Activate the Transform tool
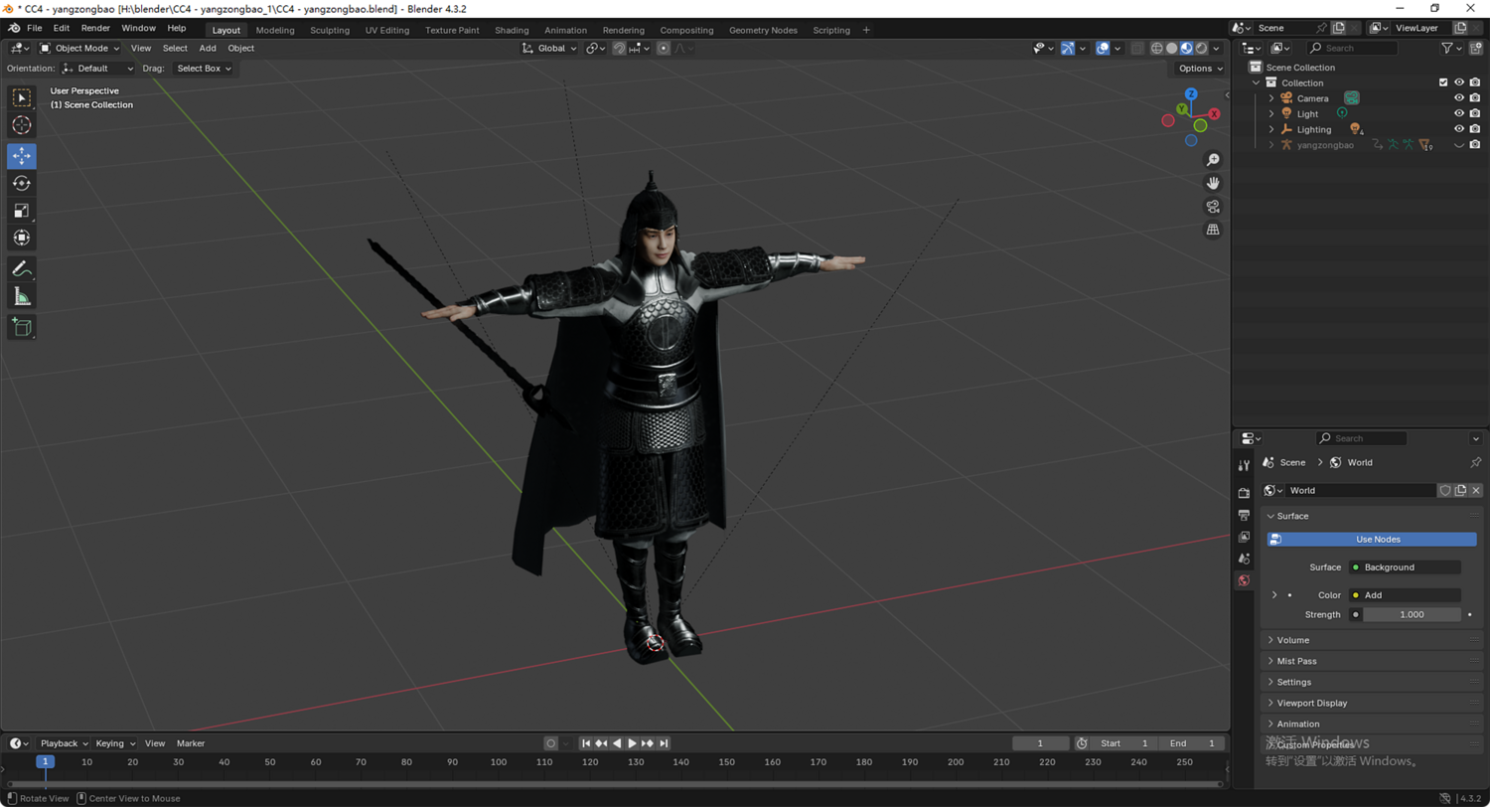1490x807 pixels. click(x=22, y=238)
